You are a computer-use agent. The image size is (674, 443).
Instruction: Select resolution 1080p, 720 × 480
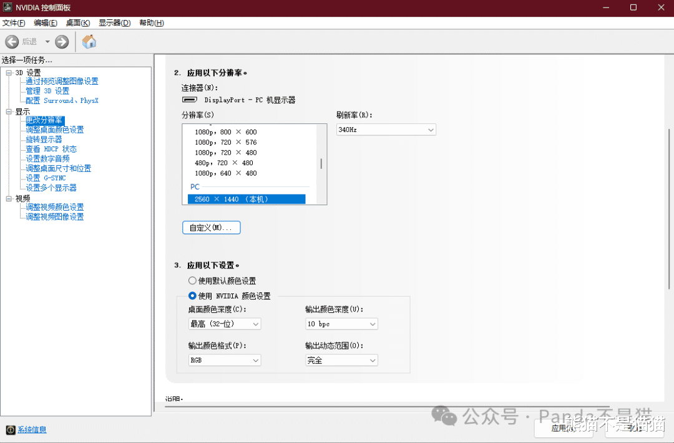[226, 153]
